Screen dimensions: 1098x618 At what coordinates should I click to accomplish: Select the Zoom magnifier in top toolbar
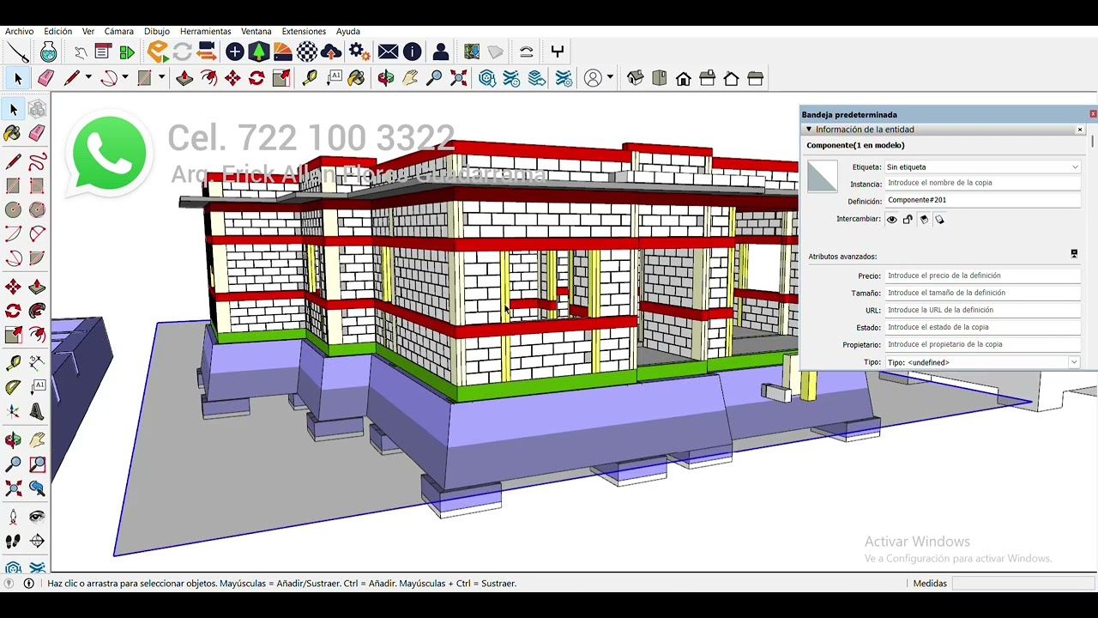(434, 78)
